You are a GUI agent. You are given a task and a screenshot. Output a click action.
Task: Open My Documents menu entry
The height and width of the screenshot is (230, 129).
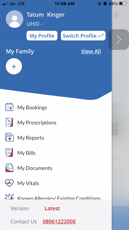[35, 168]
